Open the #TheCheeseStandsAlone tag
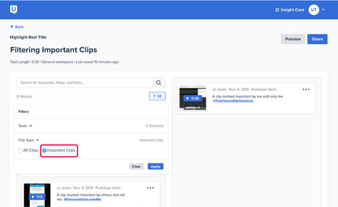The width and height of the screenshot is (338, 207). [x=233, y=101]
